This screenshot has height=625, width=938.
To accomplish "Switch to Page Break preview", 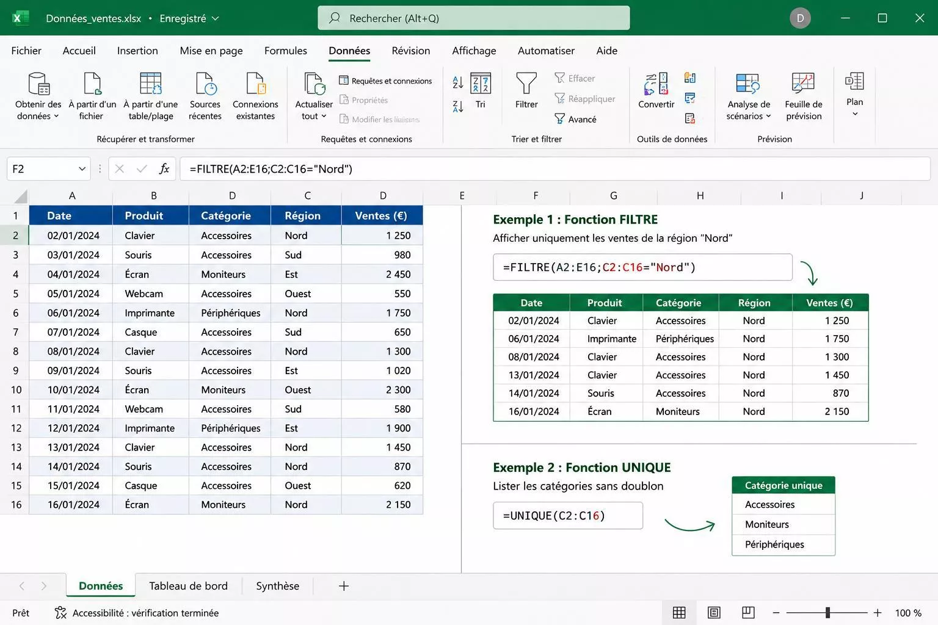I will click(748, 613).
